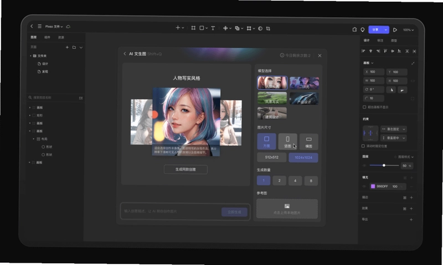The width and height of the screenshot is (443, 265).
Task: Open the 垂直居中 constraint dropdown
Action: (394, 137)
